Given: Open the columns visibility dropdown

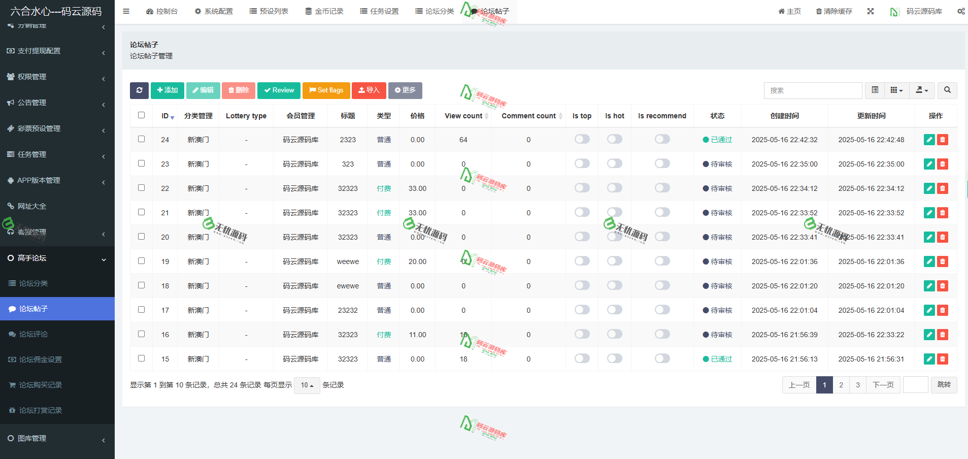Looking at the screenshot, I should [896, 90].
